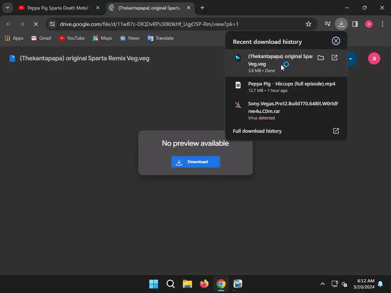Show Veg.veg file in folder
The width and height of the screenshot is (391, 293).
coord(321,58)
